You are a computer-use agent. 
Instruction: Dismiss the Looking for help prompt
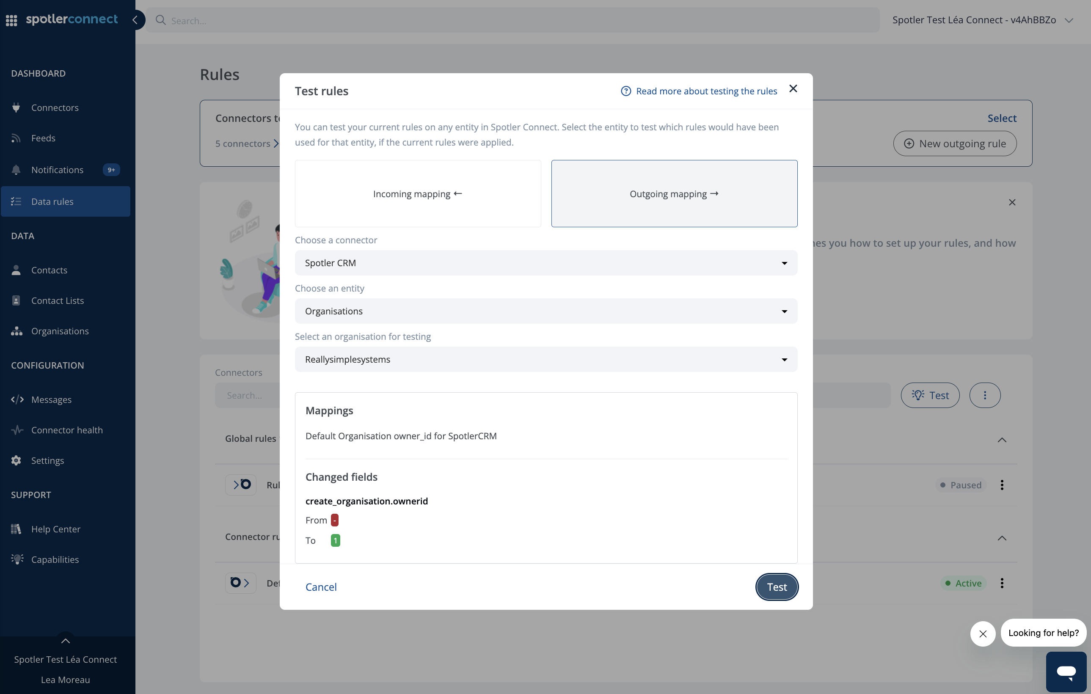pos(983,633)
